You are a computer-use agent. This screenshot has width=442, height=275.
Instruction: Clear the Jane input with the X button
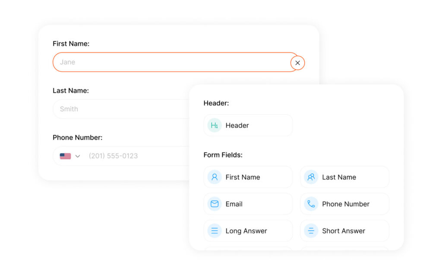[297, 62]
